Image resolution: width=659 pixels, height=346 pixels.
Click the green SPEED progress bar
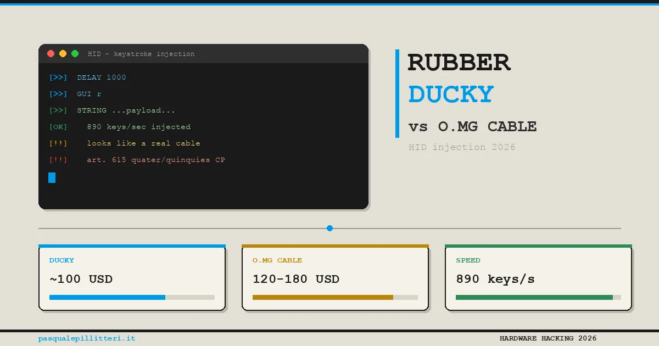[538, 297]
